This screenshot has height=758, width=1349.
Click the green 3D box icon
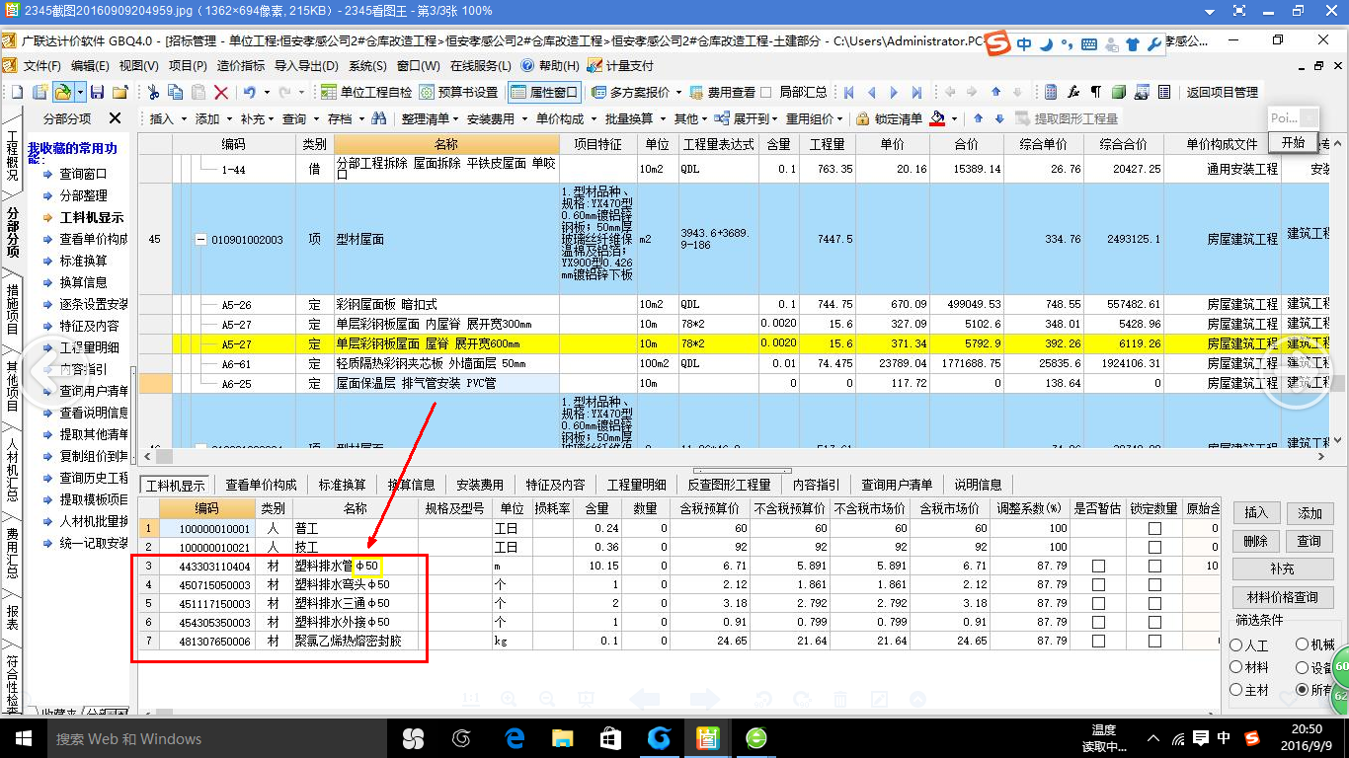(1119, 92)
